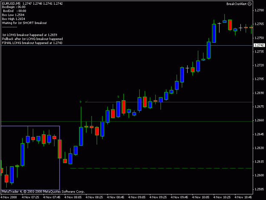
Task: Select the solid green line at 1.2660 level
Action: click(127, 122)
